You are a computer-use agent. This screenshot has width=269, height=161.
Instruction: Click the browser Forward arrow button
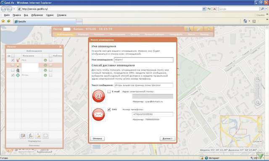point(9,9)
